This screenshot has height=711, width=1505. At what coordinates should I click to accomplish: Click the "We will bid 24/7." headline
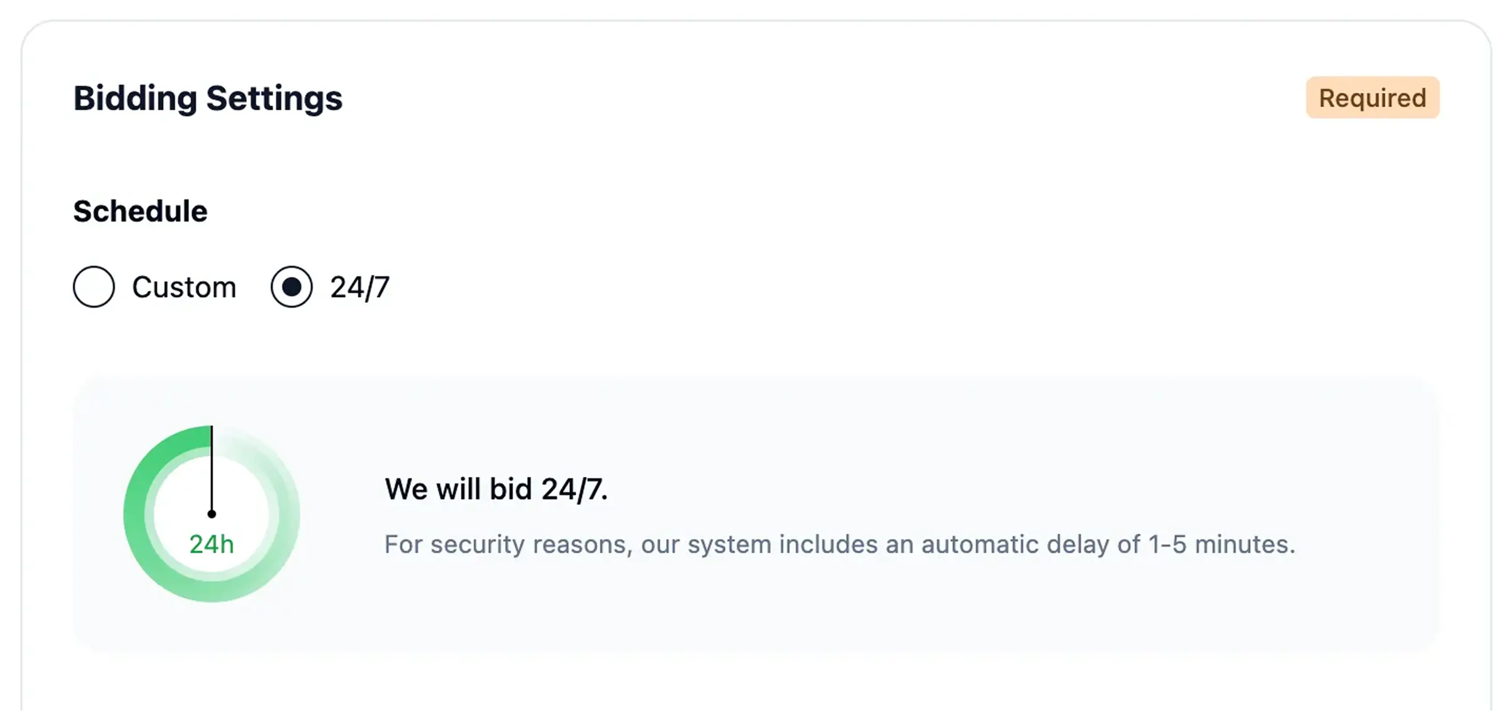tap(496, 489)
